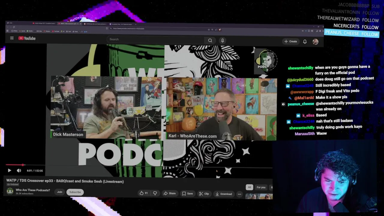Go to the YouTube home logo
The height and width of the screenshot is (216, 384).
tap(27, 38)
